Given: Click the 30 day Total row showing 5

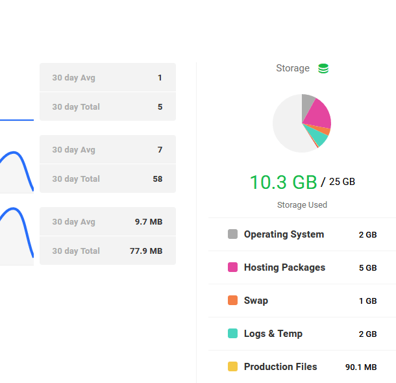Looking at the screenshot, I should (x=108, y=106).
